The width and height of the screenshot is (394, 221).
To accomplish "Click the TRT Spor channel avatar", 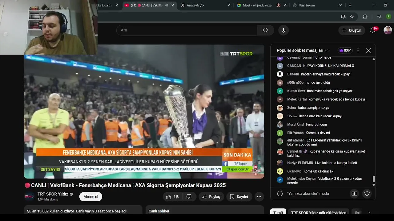I will tap(29, 196).
